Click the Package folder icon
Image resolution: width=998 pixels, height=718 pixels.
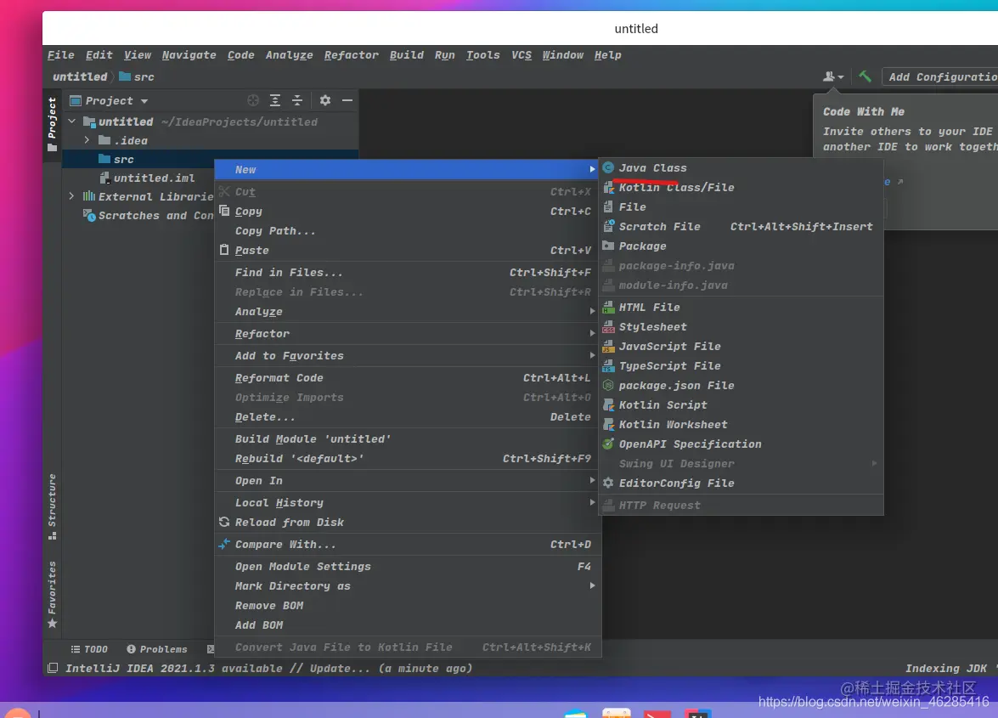[608, 246]
